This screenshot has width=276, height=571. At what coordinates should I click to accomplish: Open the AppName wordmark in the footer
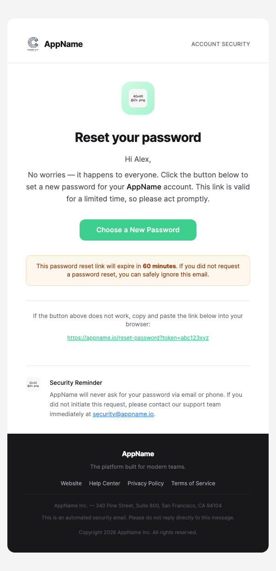coord(138,453)
